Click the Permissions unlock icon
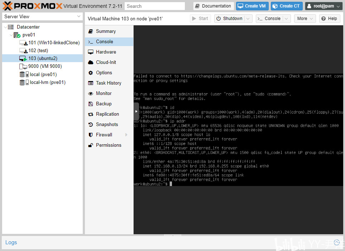Viewport: 345px width, 251px height. tap(90, 145)
